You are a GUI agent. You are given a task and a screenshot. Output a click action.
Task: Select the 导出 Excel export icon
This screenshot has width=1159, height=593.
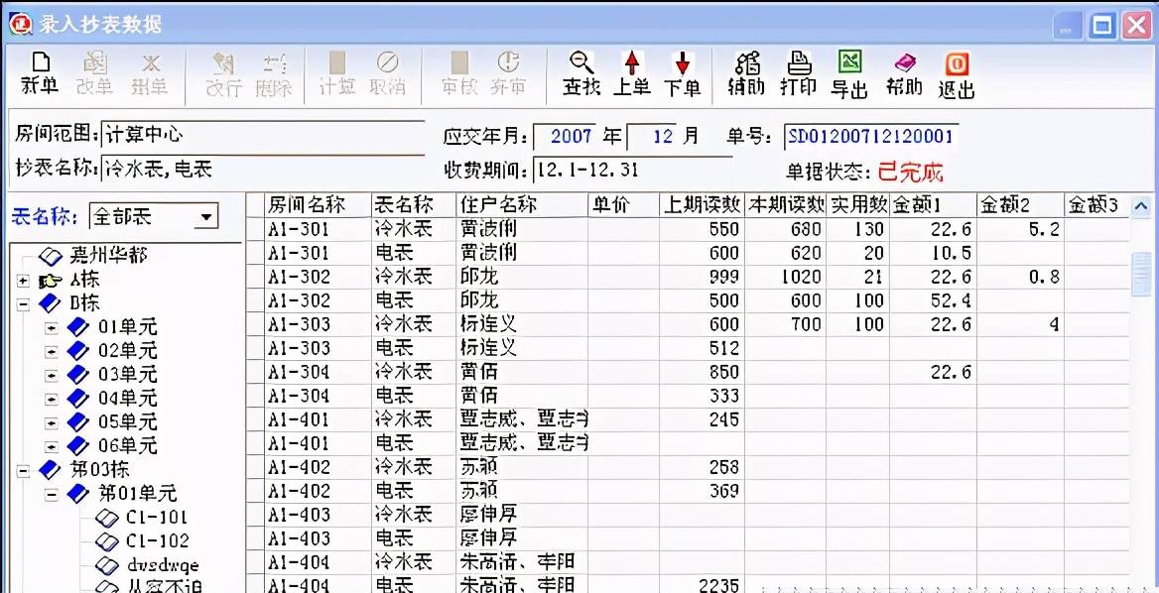click(x=851, y=74)
